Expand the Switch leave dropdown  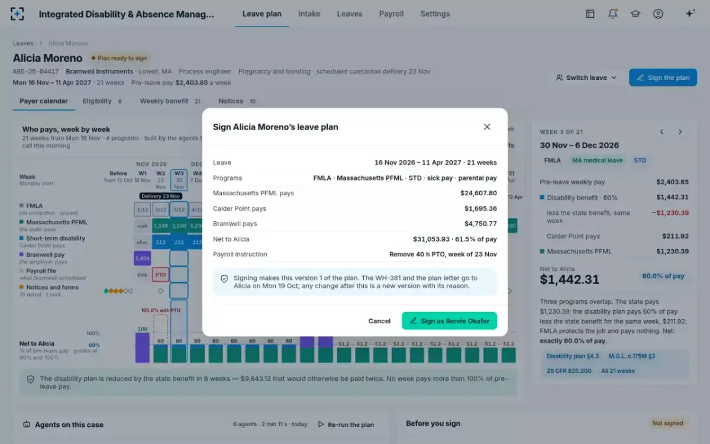tap(586, 78)
